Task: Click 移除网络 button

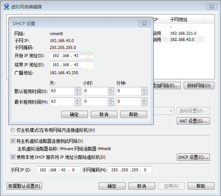Action: click(199, 85)
